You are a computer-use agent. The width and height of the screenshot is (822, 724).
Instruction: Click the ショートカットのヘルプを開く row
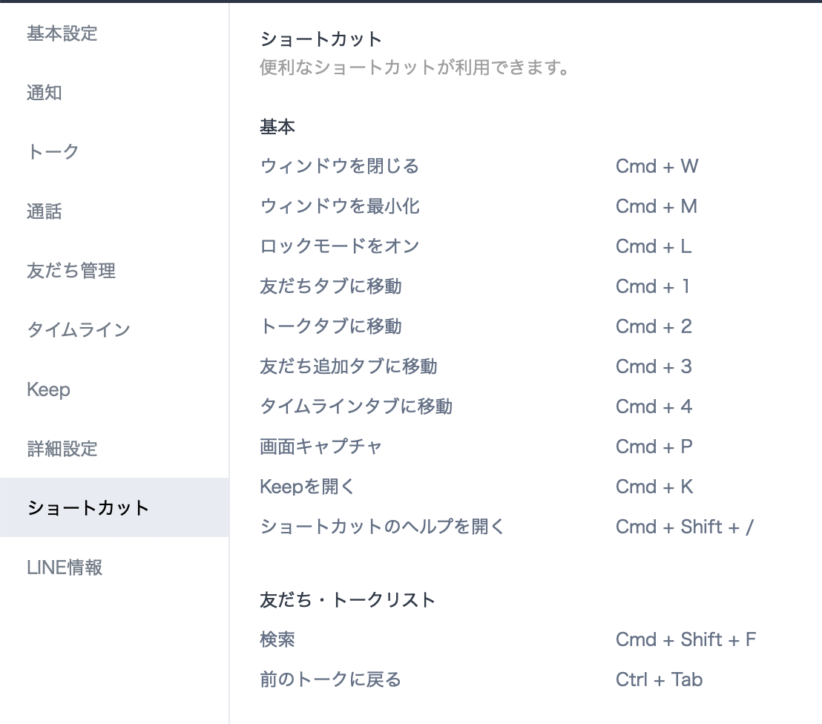coord(380,527)
